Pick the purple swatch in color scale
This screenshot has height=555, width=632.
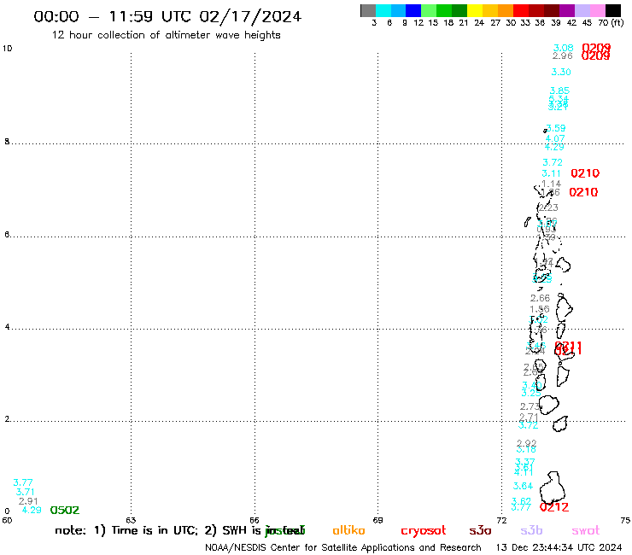[x=567, y=10]
